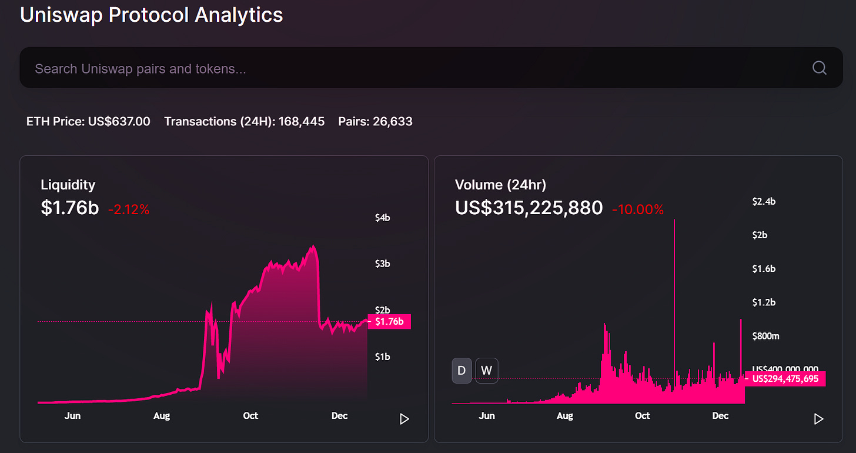
Task: Click the Oct label on Liquidity axis
Action: coord(250,415)
